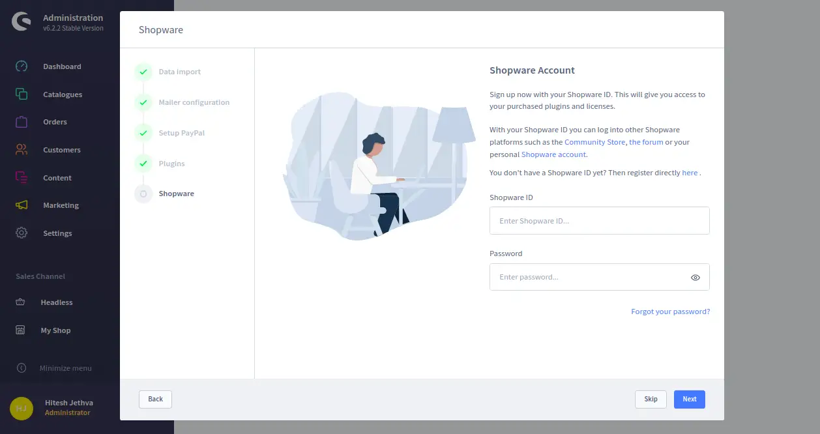
Task: Click the Orders bag icon
Action: coord(22,122)
